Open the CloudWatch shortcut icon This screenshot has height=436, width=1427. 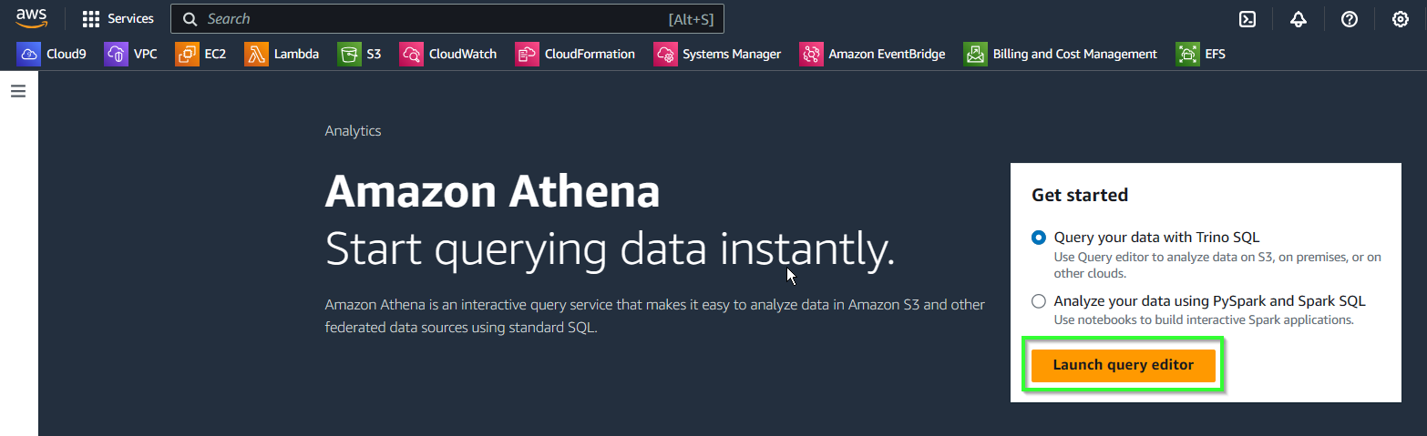point(411,55)
